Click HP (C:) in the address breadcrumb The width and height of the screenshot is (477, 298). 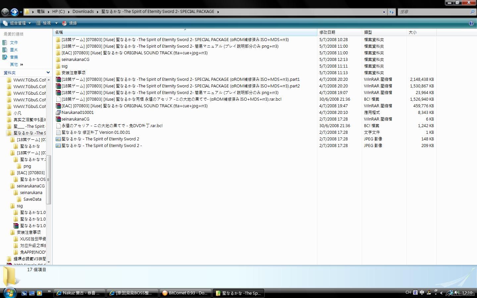point(59,12)
